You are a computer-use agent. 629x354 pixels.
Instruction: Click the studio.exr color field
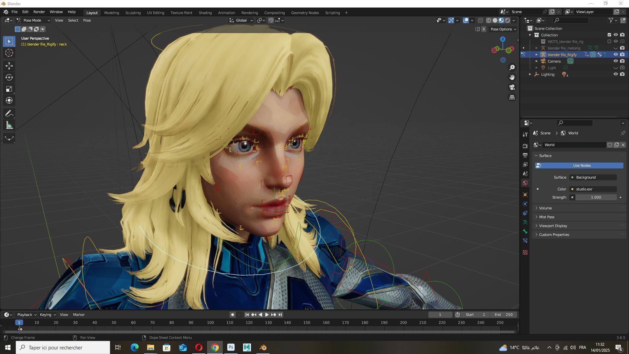[x=593, y=189]
